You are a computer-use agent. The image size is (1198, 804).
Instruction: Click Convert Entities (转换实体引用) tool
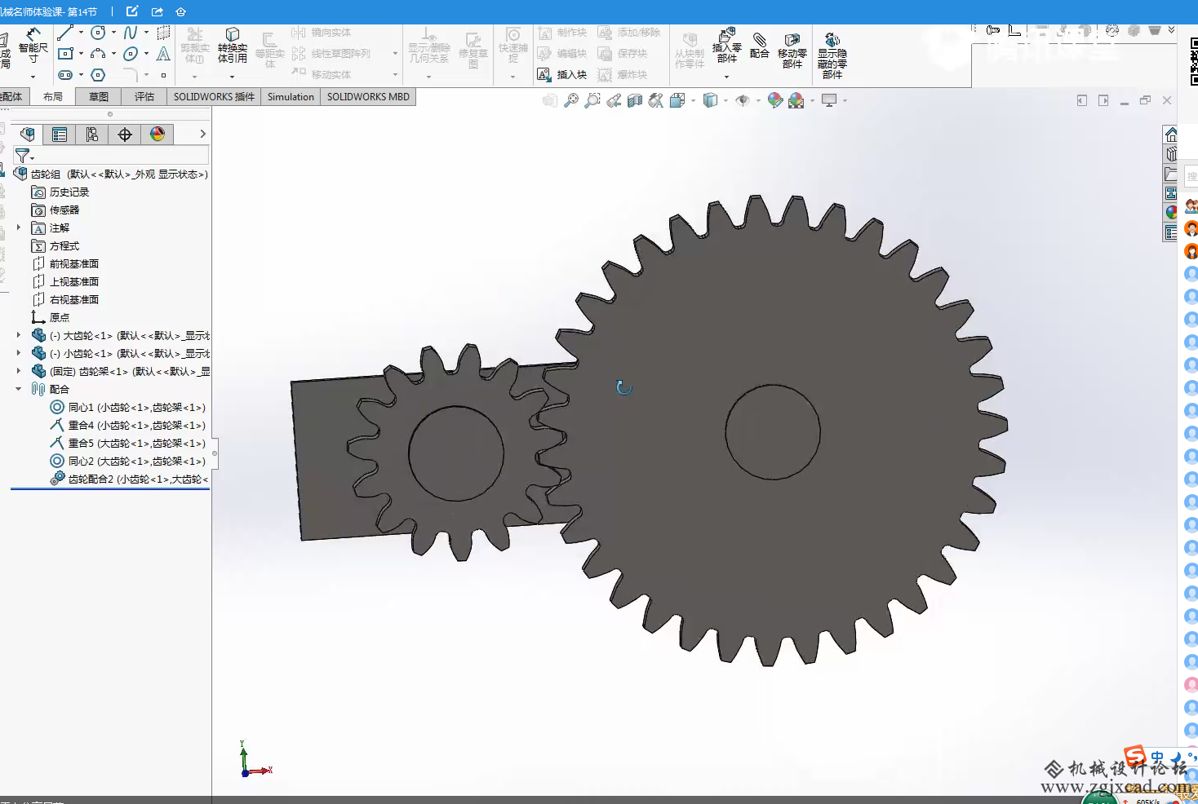point(233,46)
